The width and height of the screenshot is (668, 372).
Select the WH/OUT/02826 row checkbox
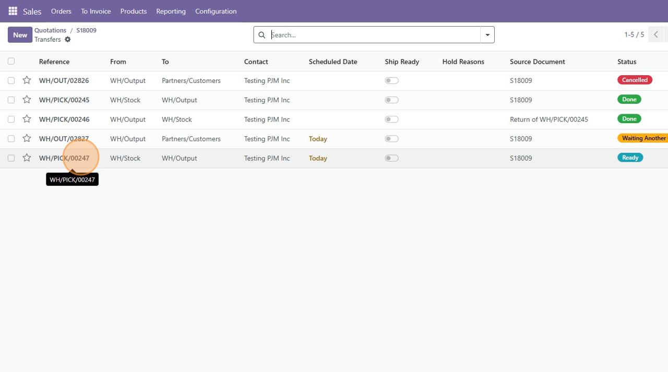11,80
